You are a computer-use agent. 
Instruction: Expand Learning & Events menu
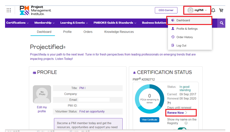[x=74, y=23]
